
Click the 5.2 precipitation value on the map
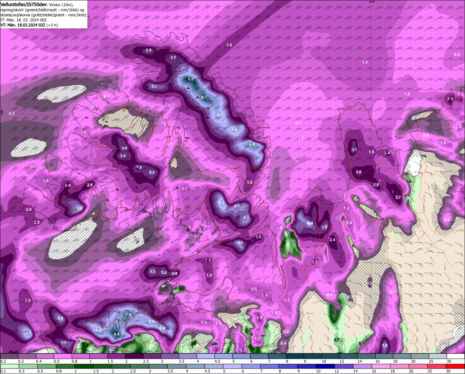[x=151, y=322]
